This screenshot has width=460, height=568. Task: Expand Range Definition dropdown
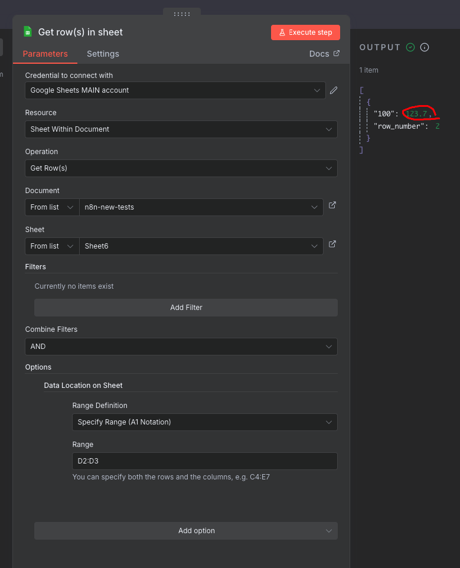204,422
